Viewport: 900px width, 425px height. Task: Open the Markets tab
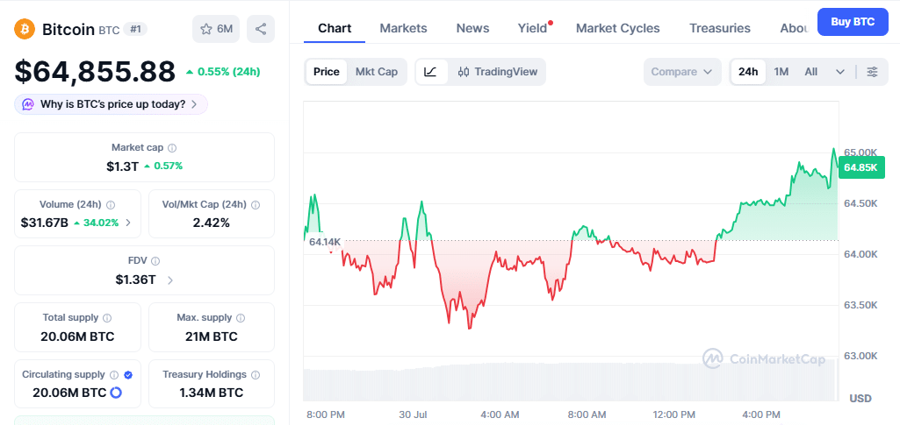[404, 28]
